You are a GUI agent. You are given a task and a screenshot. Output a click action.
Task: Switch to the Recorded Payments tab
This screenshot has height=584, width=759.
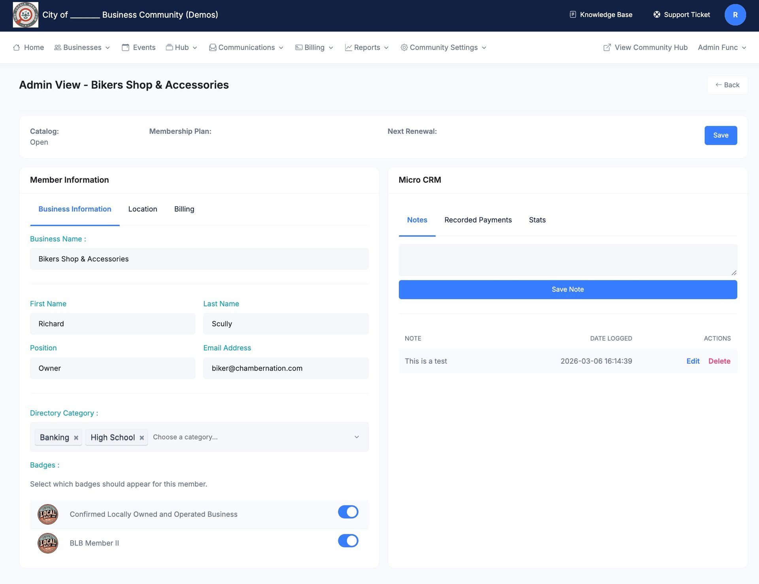pyautogui.click(x=478, y=220)
